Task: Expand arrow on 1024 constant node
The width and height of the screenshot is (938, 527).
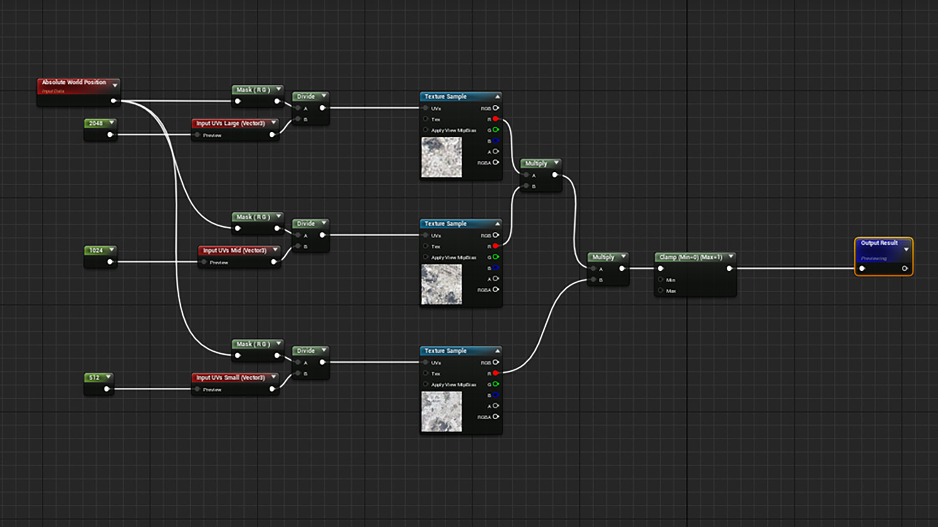Action: [111, 249]
